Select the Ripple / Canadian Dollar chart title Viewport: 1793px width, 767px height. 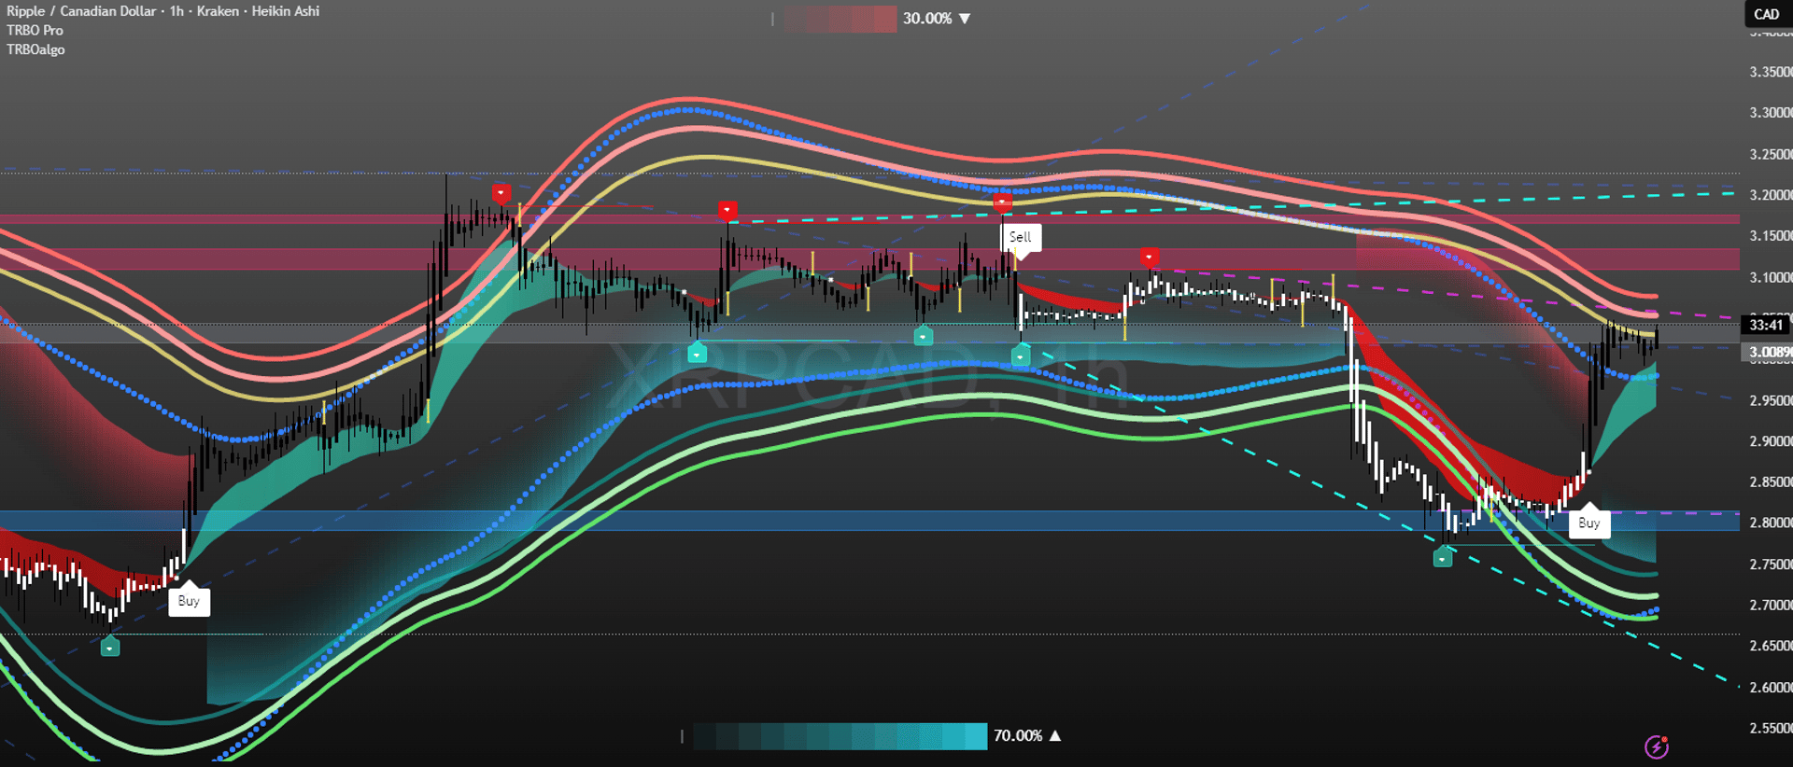[x=163, y=11]
